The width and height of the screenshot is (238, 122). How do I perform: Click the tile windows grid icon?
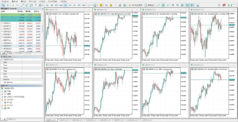182,5
